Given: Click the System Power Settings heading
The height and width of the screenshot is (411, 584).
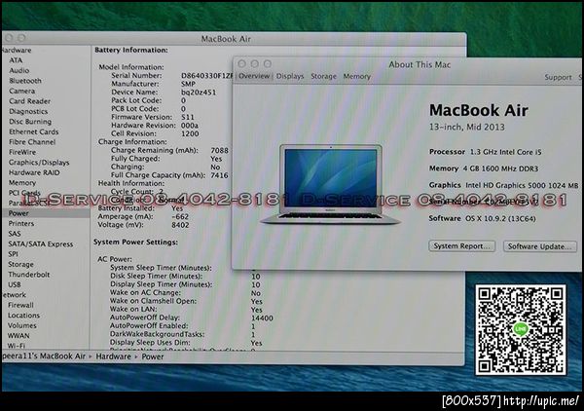Looking at the screenshot, I should (135, 243).
